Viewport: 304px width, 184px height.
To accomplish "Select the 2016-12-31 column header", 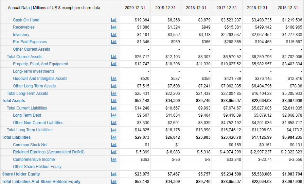I will [x=257, y=8].
